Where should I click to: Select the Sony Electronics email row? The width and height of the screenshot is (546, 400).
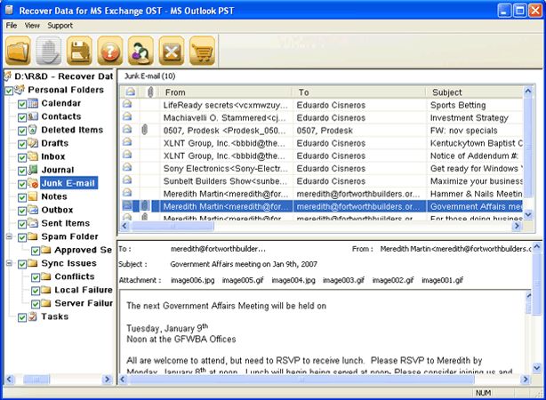pyautogui.click(x=227, y=168)
